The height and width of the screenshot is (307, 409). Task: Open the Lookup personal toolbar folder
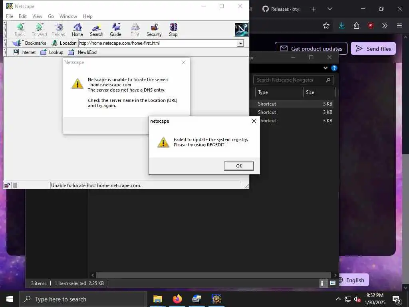tap(52, 52)
